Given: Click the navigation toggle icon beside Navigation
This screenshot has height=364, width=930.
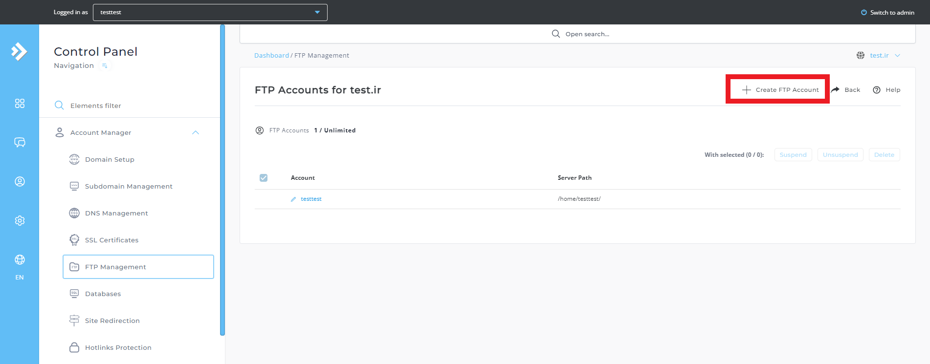Looking at the screenshot, I should [x=105, y=65].
